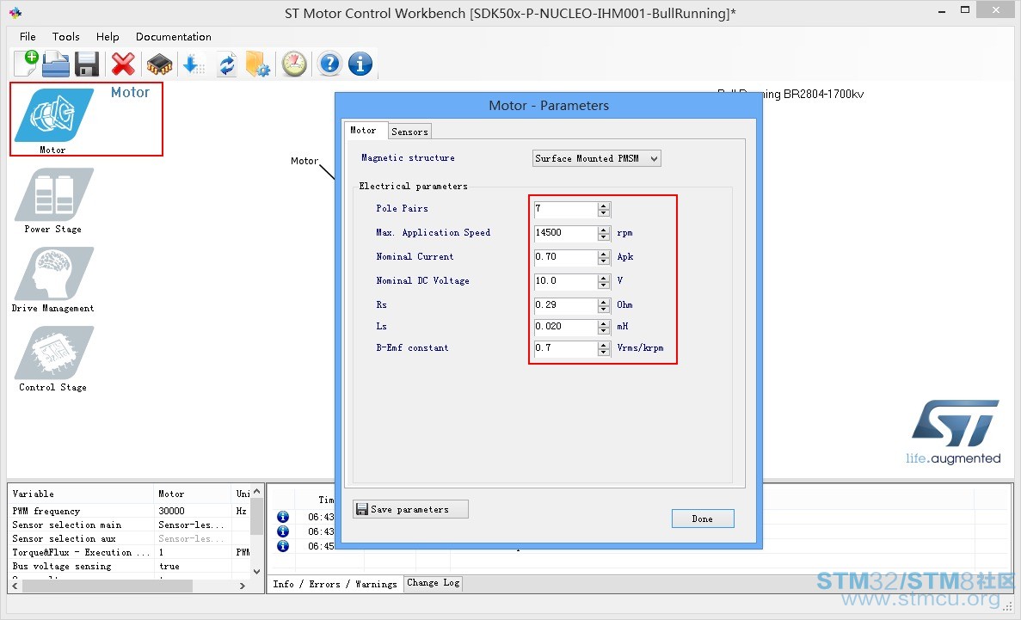Click the blue download arrow toolbar icon
Image resolution: width=1021 pixels, height=620 pixels.
coord(194,64)
